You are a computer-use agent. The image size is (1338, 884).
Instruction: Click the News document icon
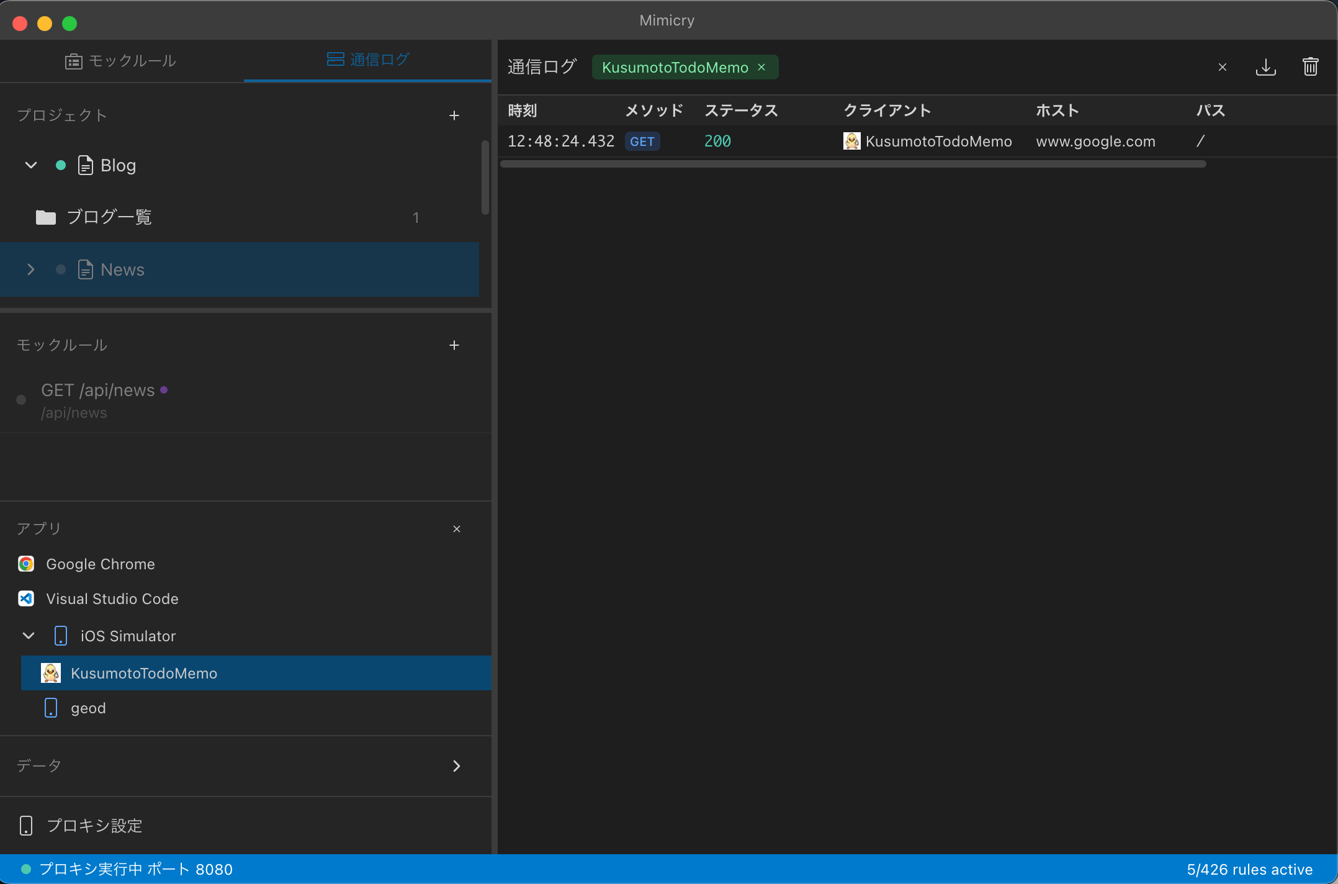(85, 269)
